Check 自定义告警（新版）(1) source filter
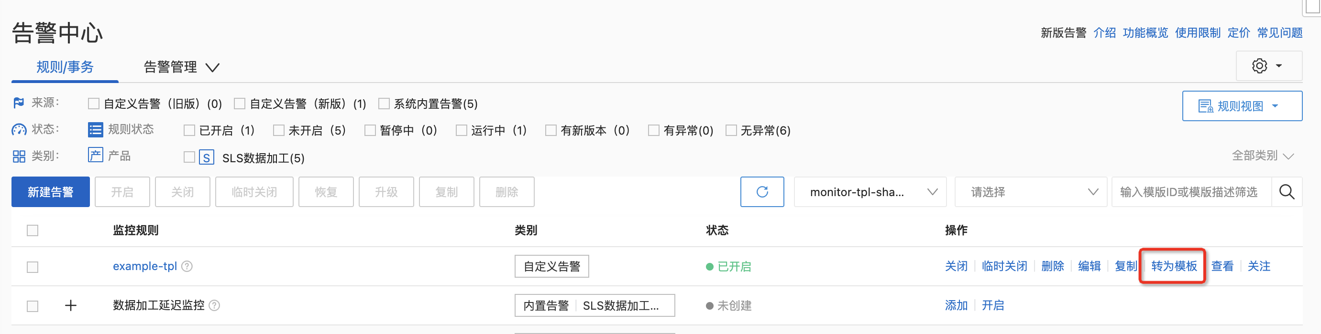Image resolution: width=1321 pixels, height=334 pixels. point(240,104)
